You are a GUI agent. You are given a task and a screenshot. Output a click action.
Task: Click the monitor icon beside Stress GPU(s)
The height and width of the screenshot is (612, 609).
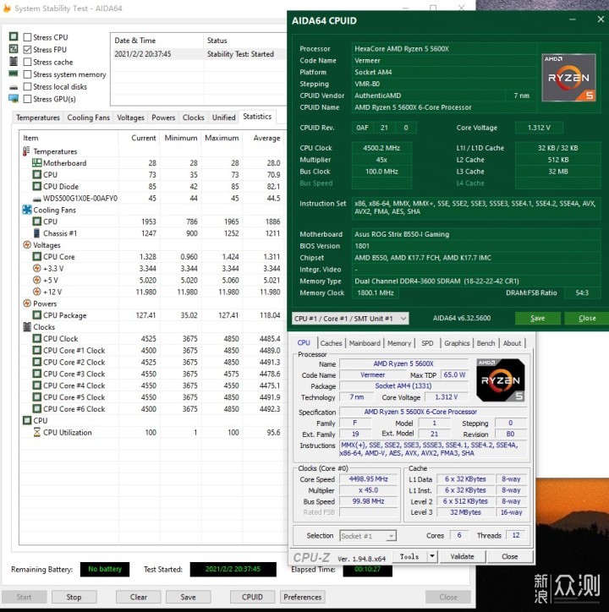click(14, 98)
